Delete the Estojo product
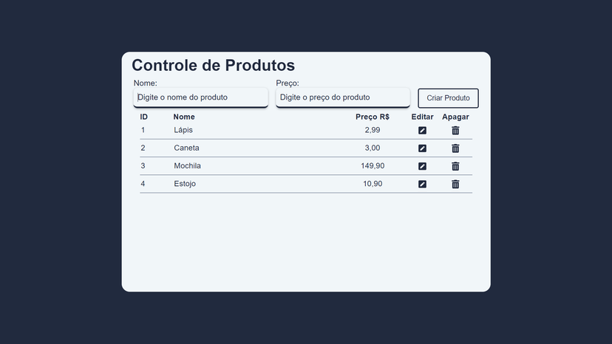 pos(455,184)
